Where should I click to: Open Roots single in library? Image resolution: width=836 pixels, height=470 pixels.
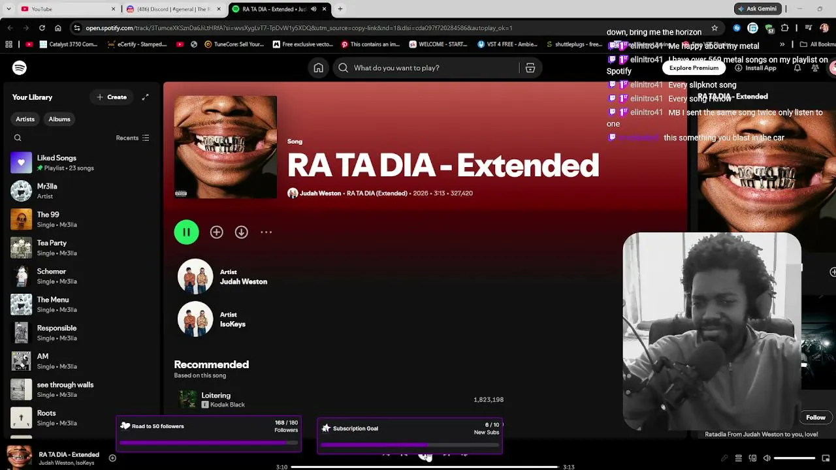coord(82,418)
